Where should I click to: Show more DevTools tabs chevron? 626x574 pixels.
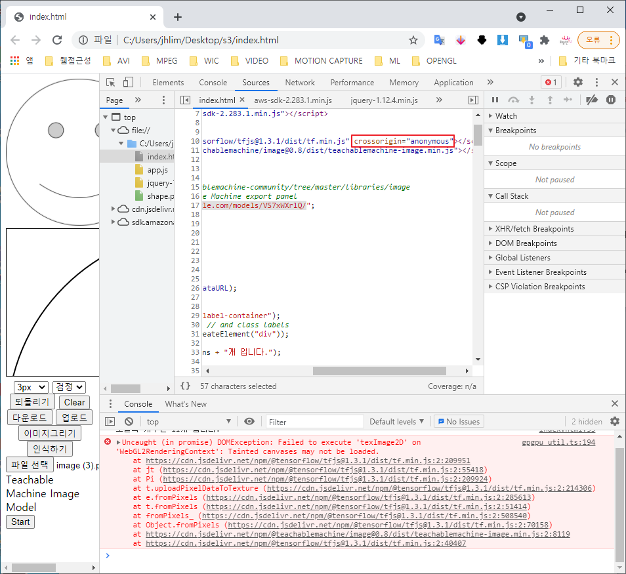(x=490, y=82)
